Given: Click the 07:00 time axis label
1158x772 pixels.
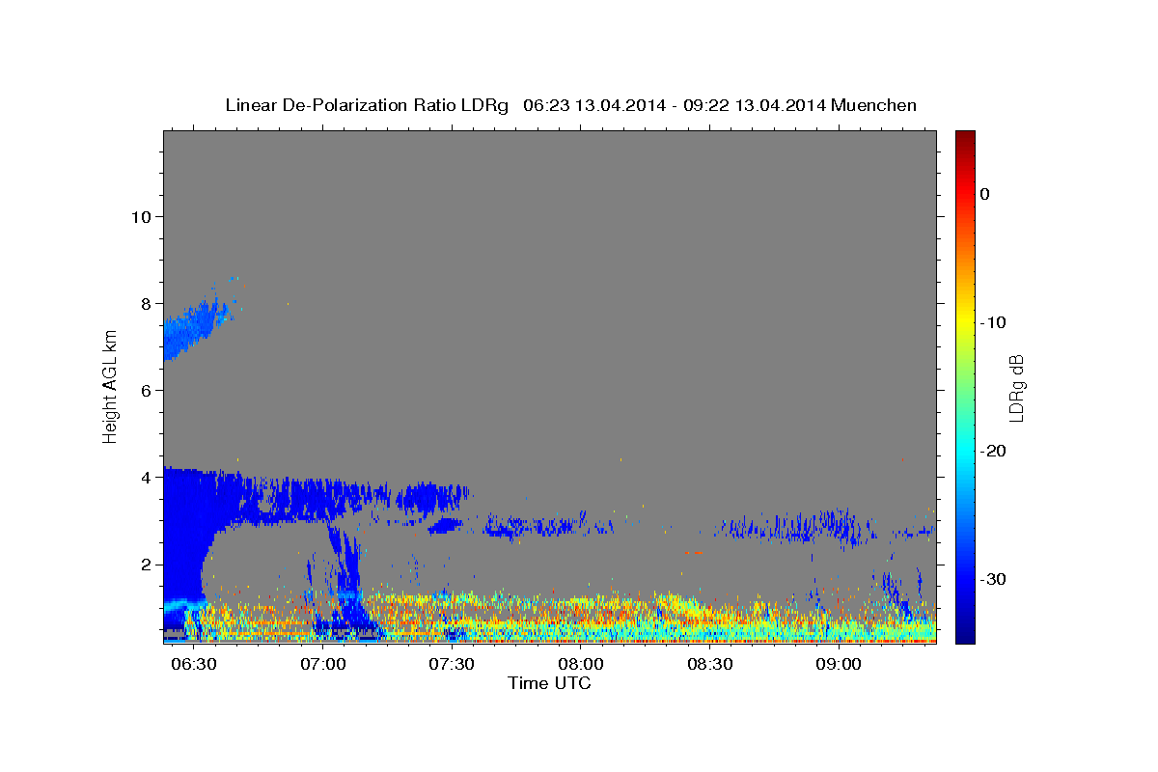Looking at the screenshot, I should 322,665.
